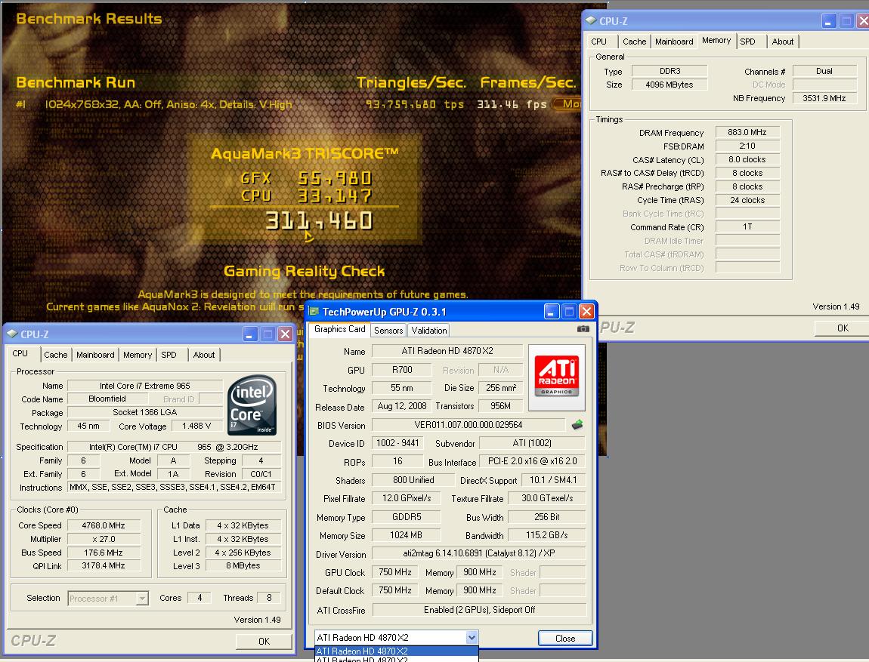The image size is (869, 662).
Task: Click the GPU-Z camera screenshot icon
Action: [x=583, y=329]
